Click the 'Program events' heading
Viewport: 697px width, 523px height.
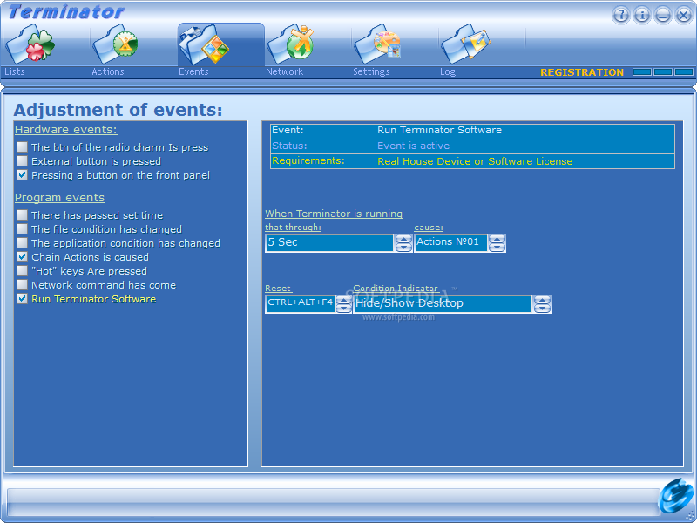click(59, 198)
